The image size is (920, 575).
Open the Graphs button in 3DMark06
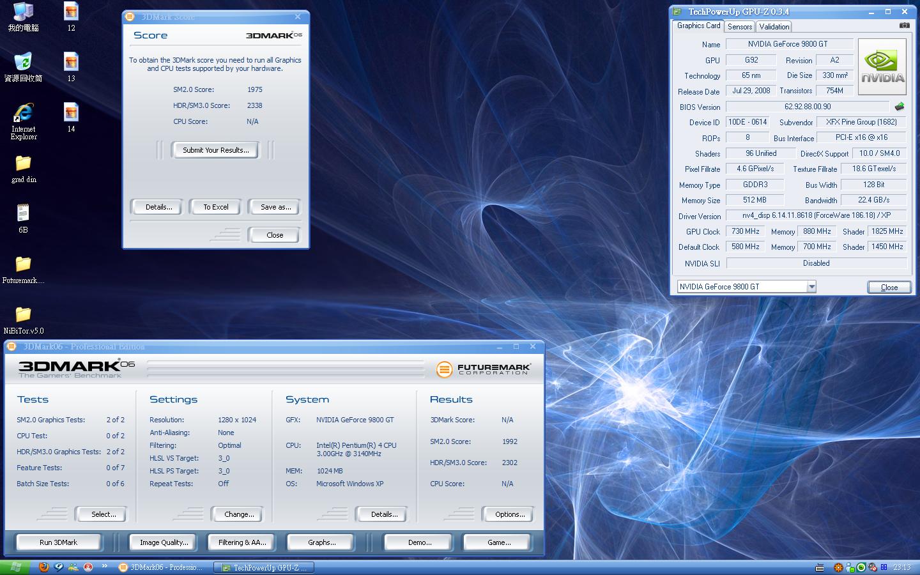point(321,542)
